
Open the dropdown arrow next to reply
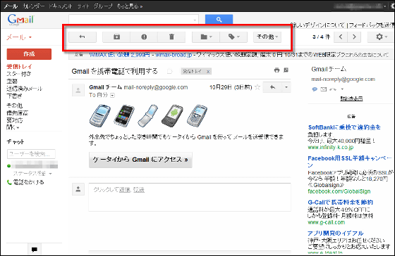(286, 87)
